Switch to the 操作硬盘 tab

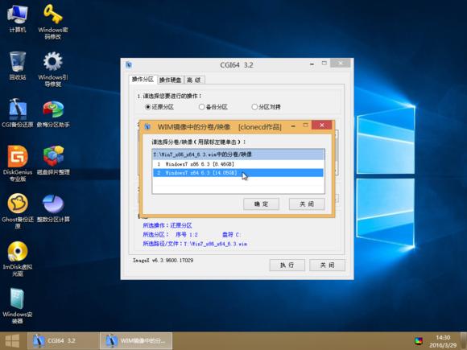click(170, 80)
